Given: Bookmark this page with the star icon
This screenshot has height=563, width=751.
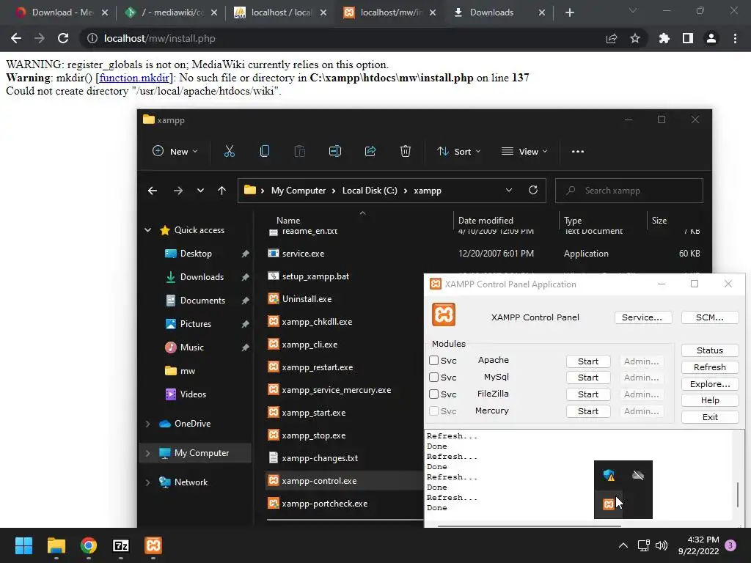Looking at the screenshot, I should (635, 38).
